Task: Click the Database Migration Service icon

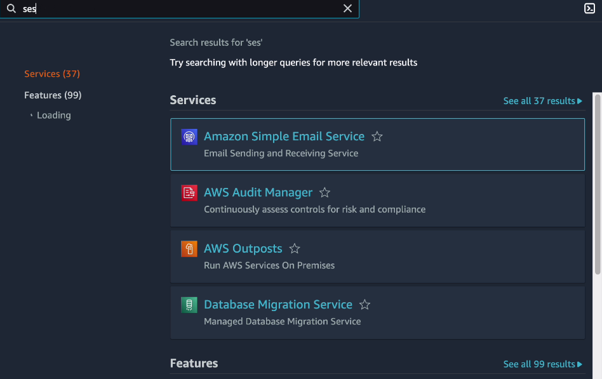Action: (x=189, y=305)
